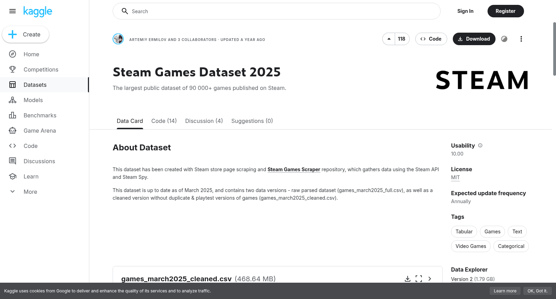Open the hamburger navigation menu
Image resolution: width=556 pixels, height=299 pixels.
tap(13, 11)
